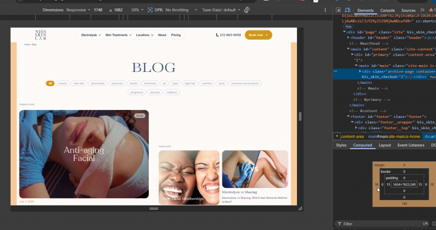
Task: Filter blog by personal care products tag
Action: click(x=245, y=83)
